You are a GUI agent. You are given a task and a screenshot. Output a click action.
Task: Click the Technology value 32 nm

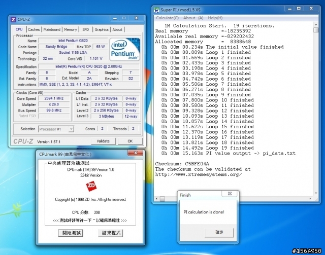click(x=48, y=59)
